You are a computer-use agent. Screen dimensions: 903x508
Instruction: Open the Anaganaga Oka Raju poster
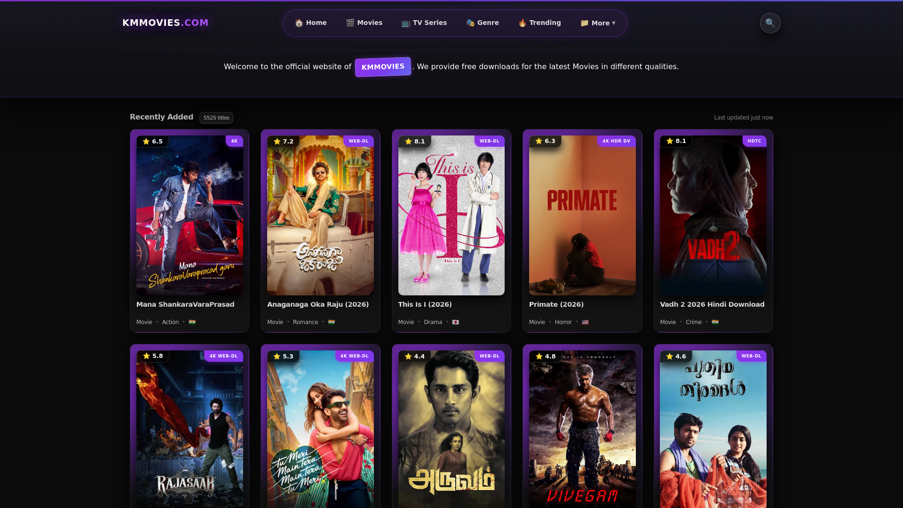tap(320, 215)
